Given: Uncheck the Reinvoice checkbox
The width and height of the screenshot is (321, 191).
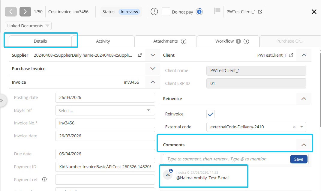Looking at the screenshot, I should [211, 114].
